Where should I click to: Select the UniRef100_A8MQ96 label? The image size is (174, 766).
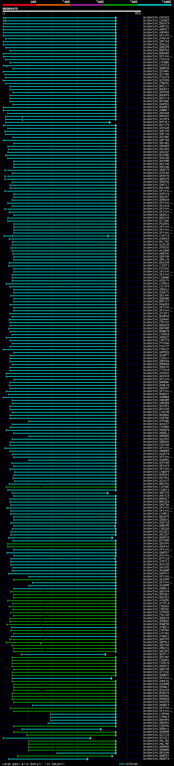156,436
